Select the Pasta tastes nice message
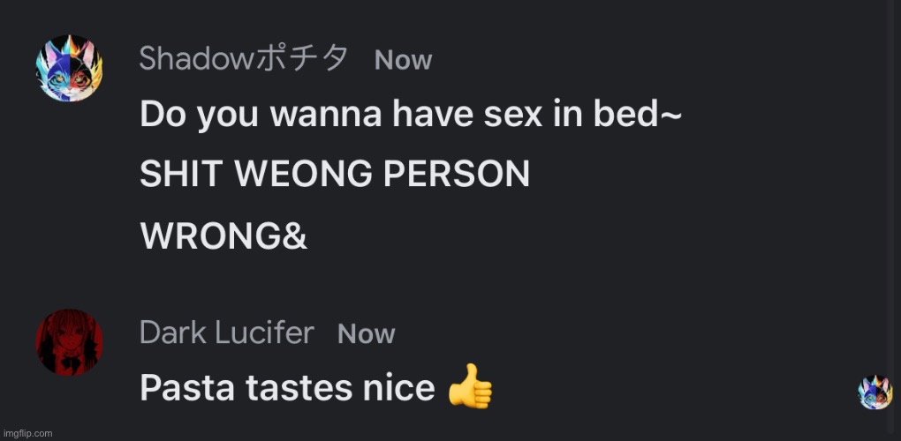901x441 pixels. tap(316, 388)
